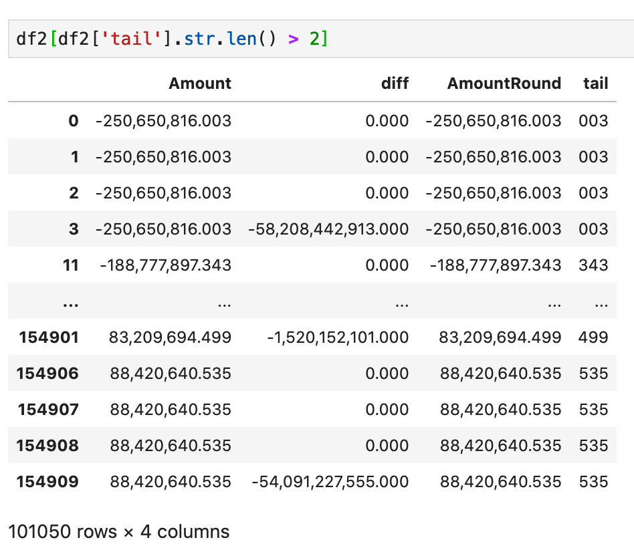Screen dimensions: 634x552
Task: Click diff value -1,520,152,101.000
Action: (x=338, y=337)
